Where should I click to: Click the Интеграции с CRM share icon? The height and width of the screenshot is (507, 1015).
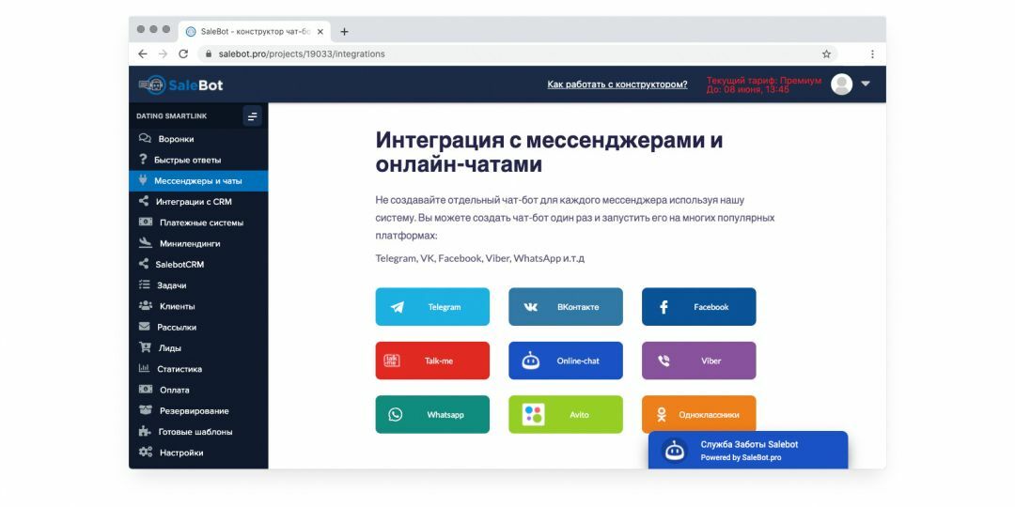[x=144, y=201]
